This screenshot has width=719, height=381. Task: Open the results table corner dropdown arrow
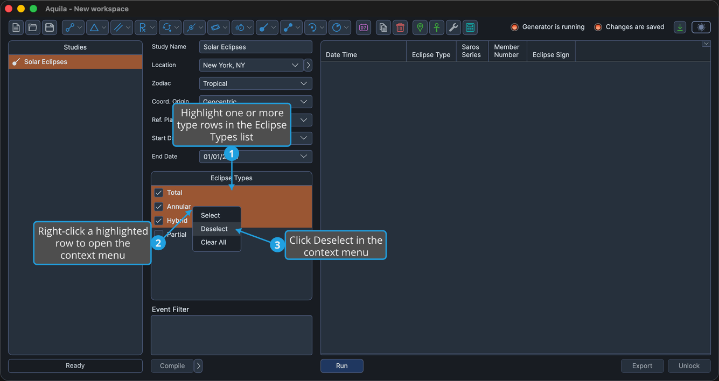(x=706, y=44)
